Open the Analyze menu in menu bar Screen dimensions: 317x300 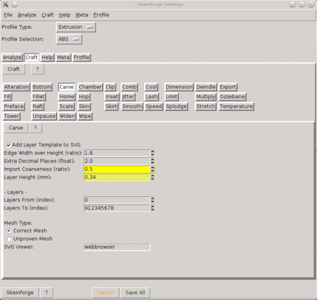pyautogui.click(x=27, y=15)
